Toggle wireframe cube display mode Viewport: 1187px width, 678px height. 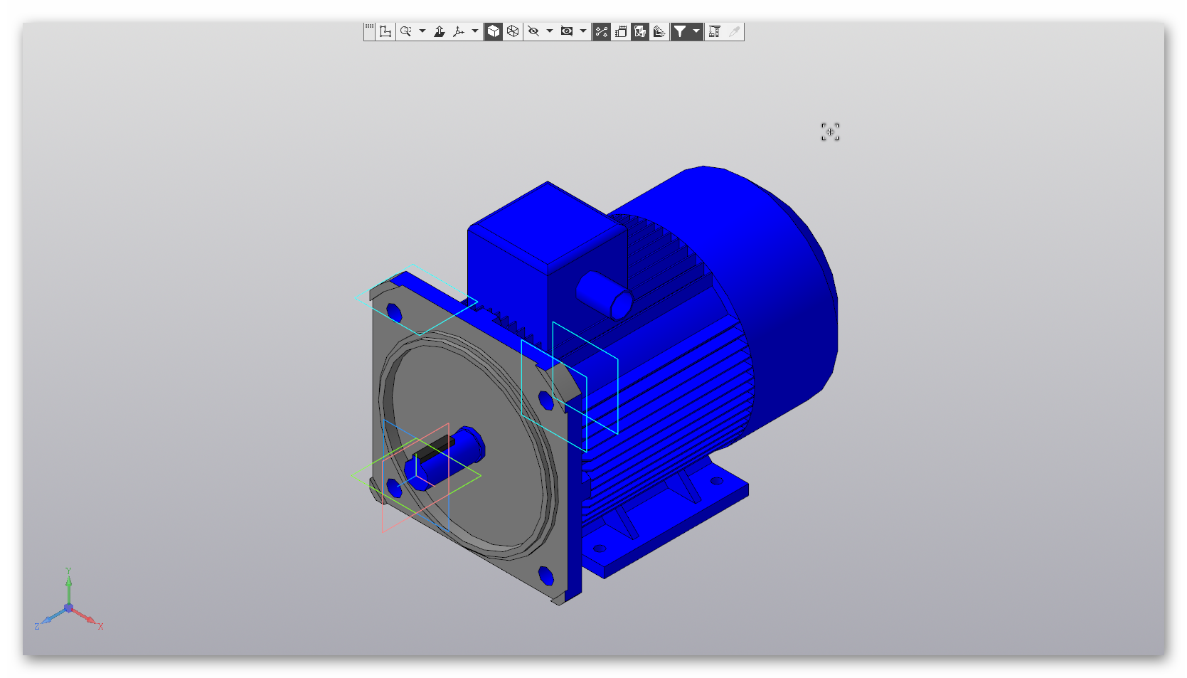[x=513, y=31]
